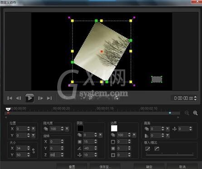Zoom in the keyframe timeline

195,113
